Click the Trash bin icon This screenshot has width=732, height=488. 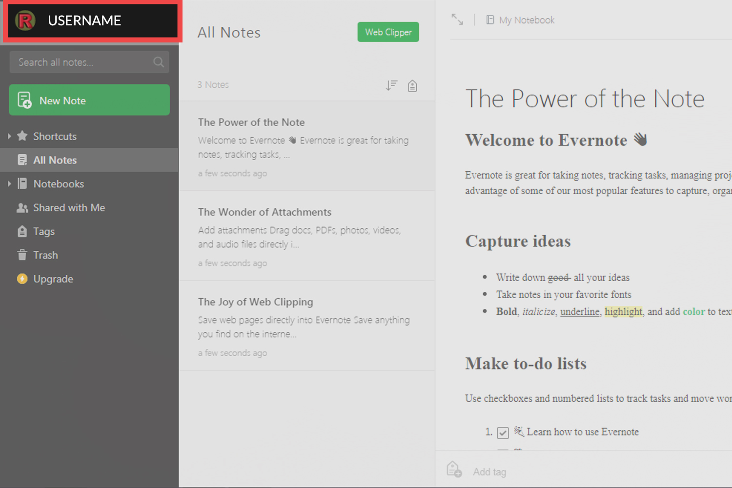22,255
